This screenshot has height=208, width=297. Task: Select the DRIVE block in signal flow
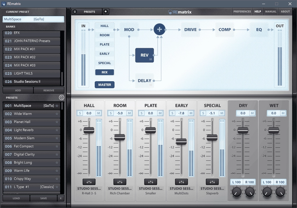tap(190, 30)
